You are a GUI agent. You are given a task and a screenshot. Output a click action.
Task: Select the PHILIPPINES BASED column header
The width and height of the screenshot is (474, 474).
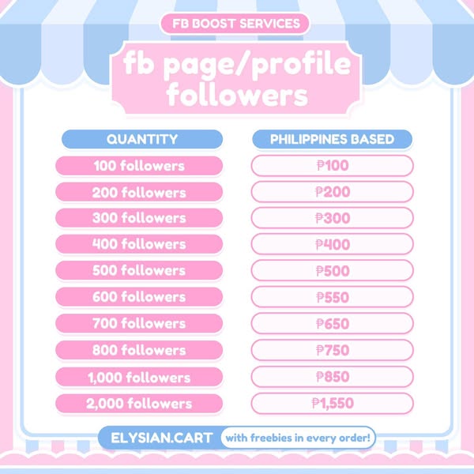332,140
